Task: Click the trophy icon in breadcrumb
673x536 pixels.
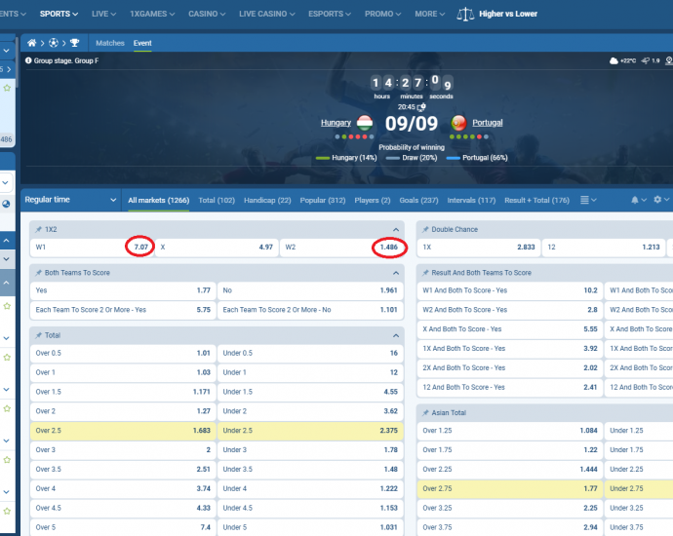Action: pos(75,43)
